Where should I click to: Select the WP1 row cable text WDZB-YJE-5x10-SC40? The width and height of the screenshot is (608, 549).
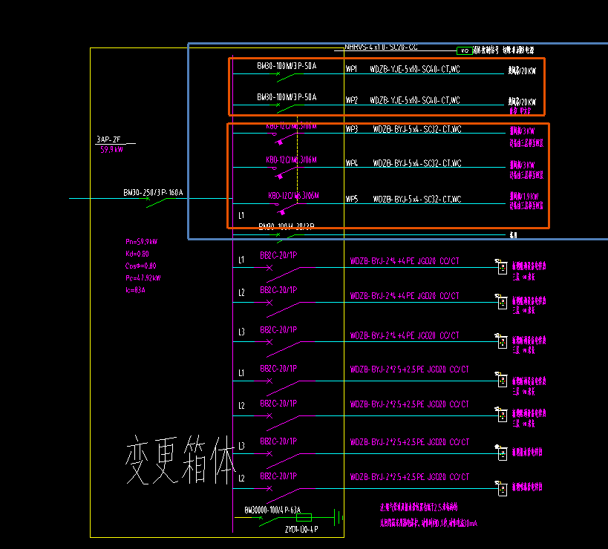pos(414,69)
